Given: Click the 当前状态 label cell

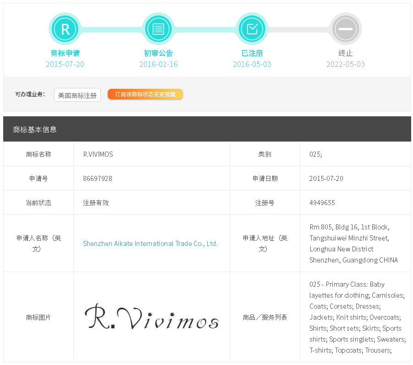Looking at the screenshot, I should (x=39, y=202).
